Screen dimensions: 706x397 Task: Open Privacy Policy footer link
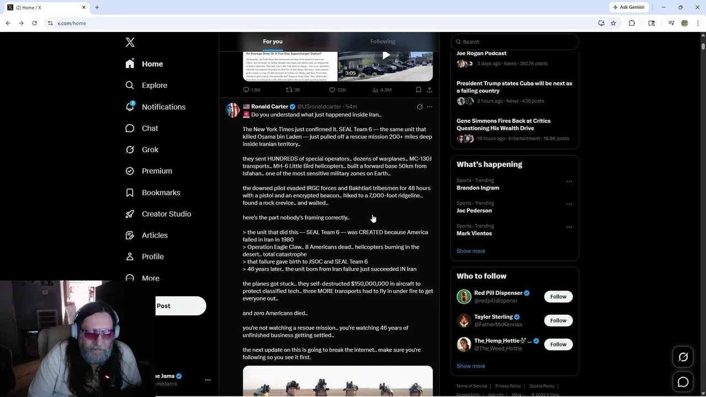508,386
